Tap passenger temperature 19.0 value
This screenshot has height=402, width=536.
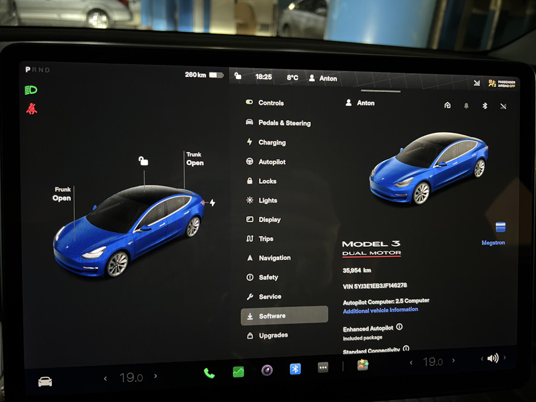point(433,362)
